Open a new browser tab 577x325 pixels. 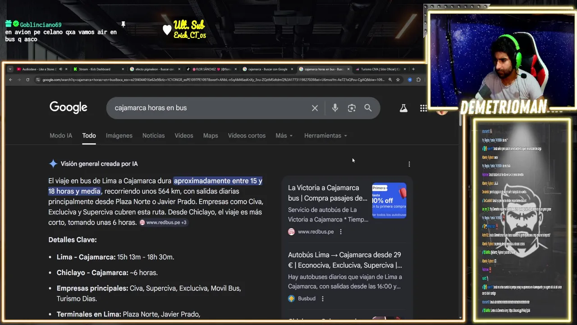click(x=413, y=69)
